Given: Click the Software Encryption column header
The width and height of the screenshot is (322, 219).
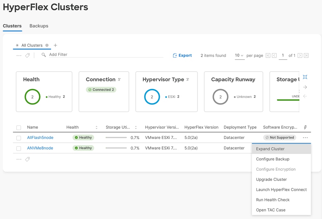Looking at the screenshot, I should pos(280,127).
